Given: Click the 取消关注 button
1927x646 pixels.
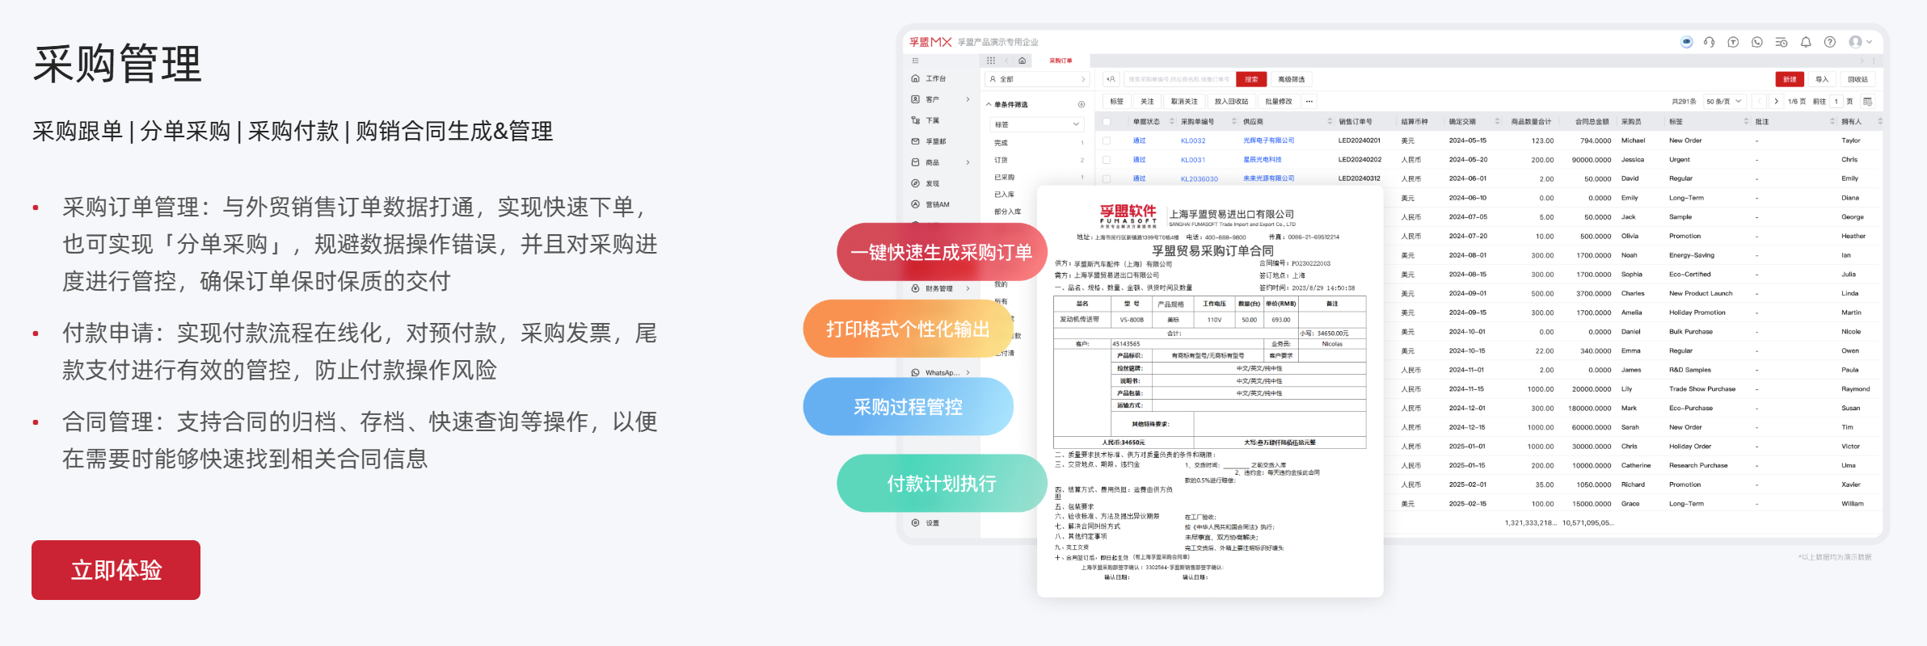Looking at the screenshot, I should click(1184, 101).
